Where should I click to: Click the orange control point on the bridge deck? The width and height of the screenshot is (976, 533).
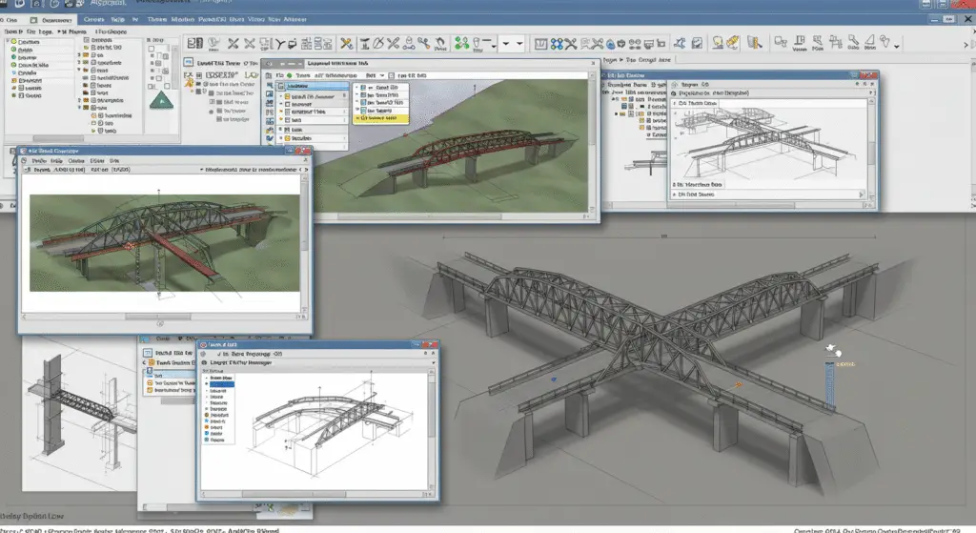coord(739,385)
